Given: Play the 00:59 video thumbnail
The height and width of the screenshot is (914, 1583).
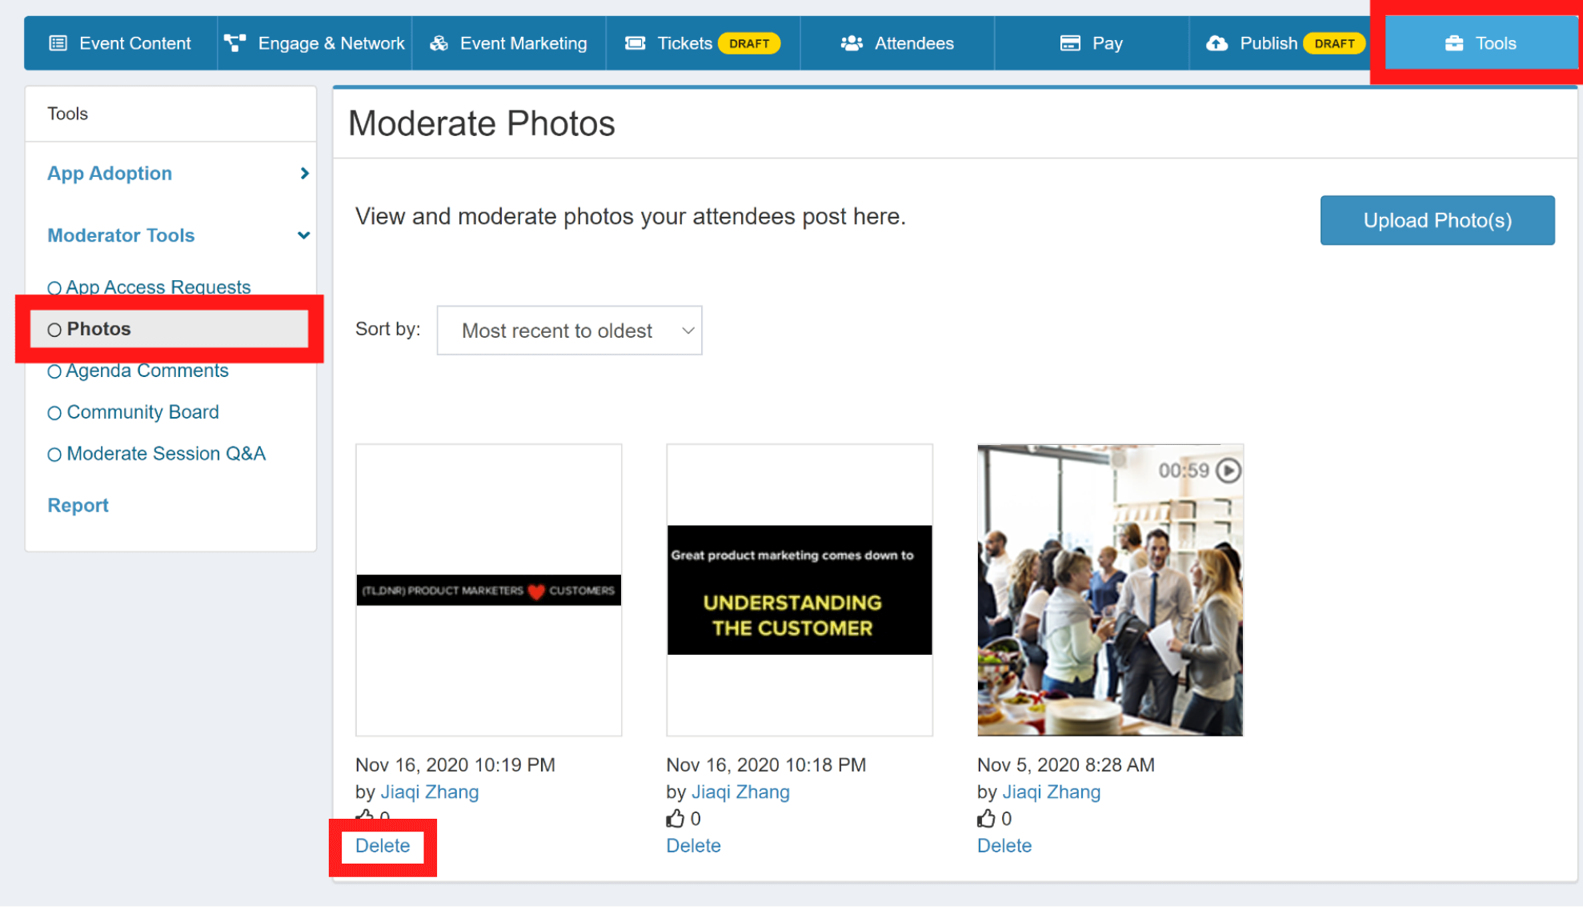Looking at the screenshot, I should point(1228,471).
